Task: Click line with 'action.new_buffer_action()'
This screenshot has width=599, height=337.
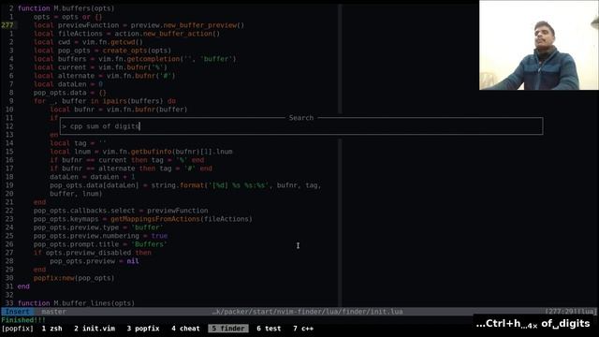Action: coord(126,34)
